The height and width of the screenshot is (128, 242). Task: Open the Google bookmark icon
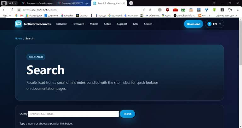(x=16, y=15)
